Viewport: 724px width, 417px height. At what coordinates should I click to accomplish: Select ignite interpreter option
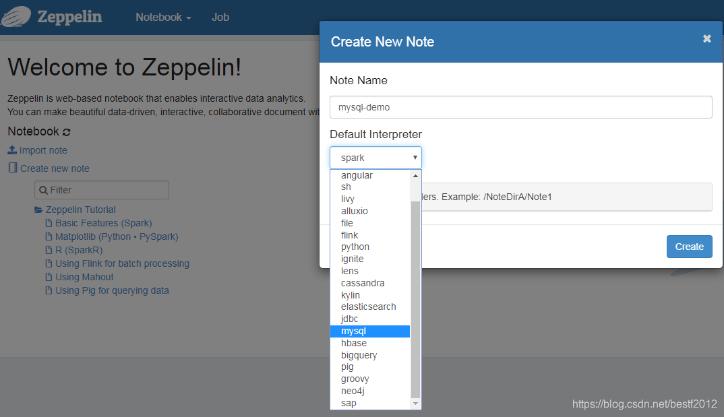point(370,259)
